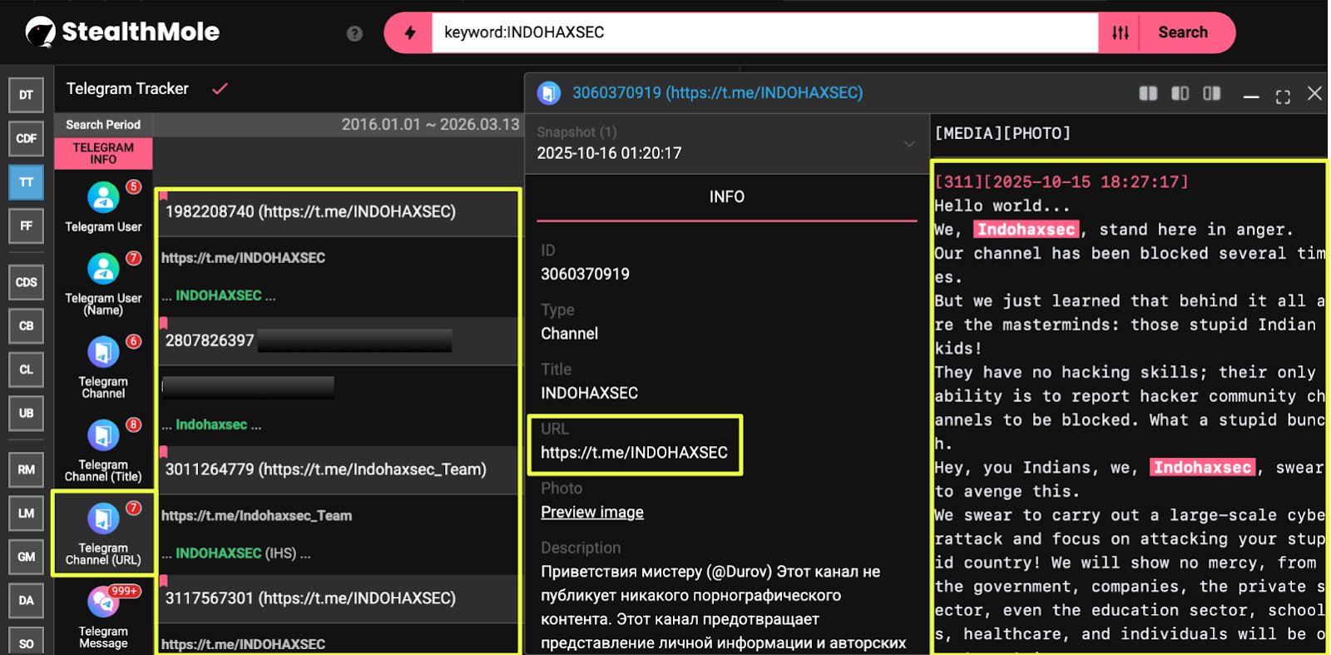Open the TT sidebar module
This screenshot has height=655, width=1331.
pos(26,182)
